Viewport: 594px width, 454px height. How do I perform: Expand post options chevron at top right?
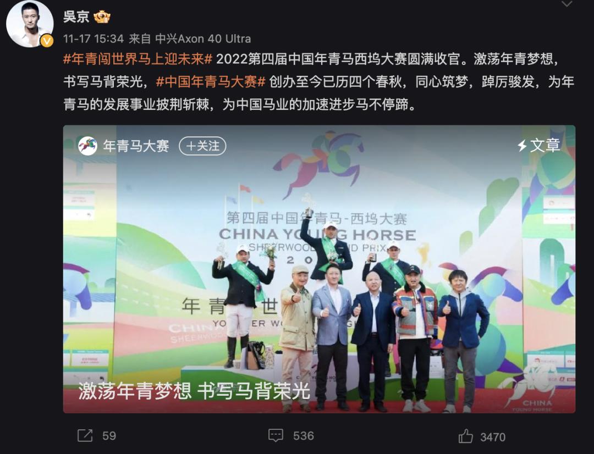(x=566, y=4)
